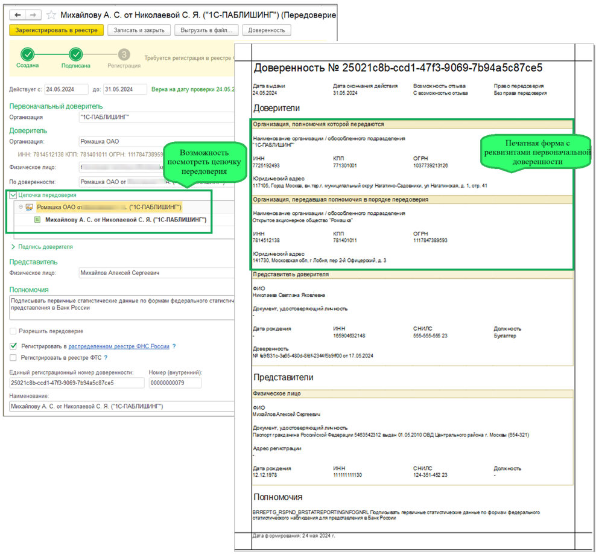Click the grey 'Регистрация' step circle
This screenshot has height=554, width=596.
[124, 54]
